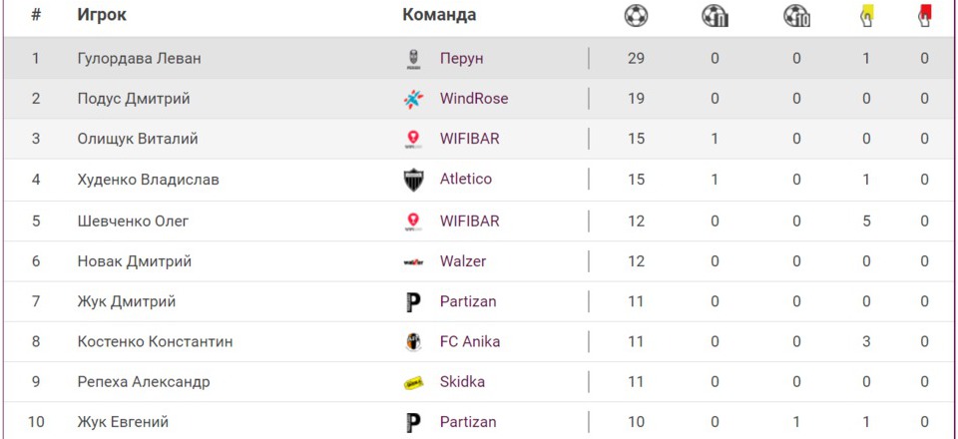Screen dimensions: 958x439
Task: Click the Atletico team crest icon
Action: pyautogui.click(x=413, y=180)
